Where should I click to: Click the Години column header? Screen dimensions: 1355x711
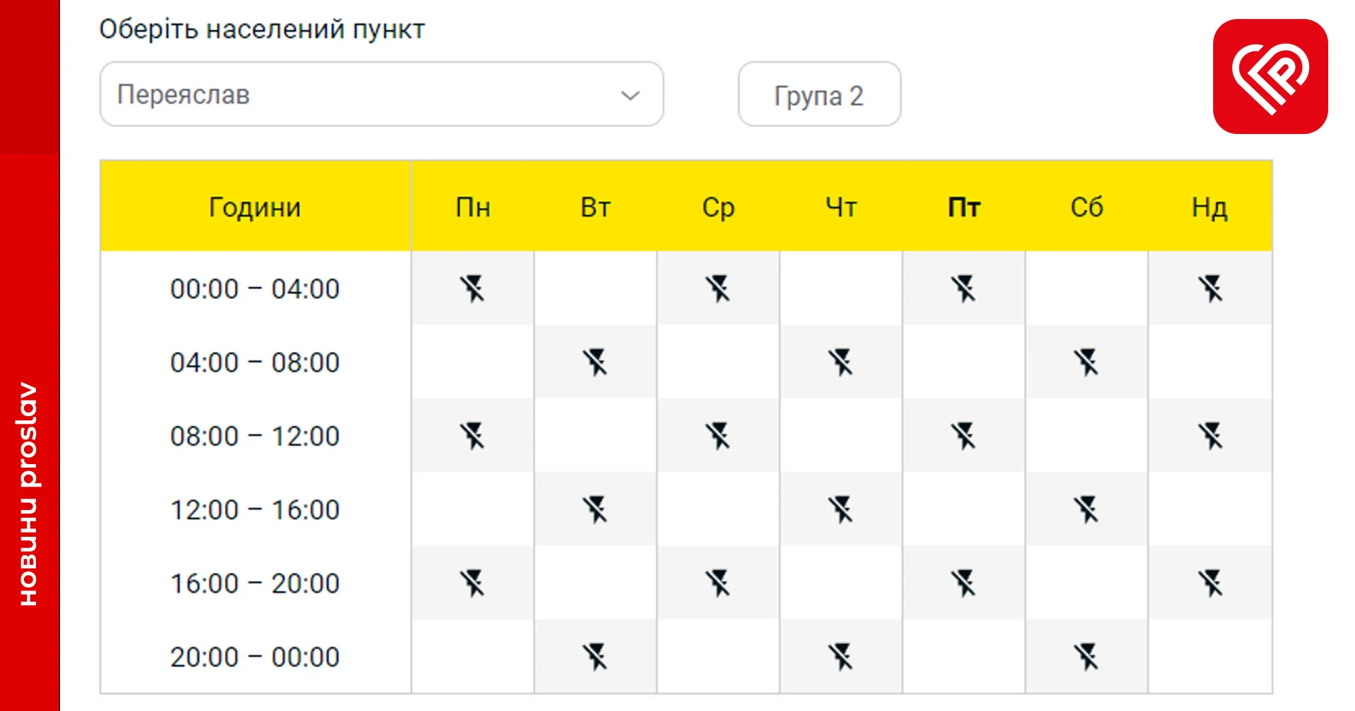255,207
